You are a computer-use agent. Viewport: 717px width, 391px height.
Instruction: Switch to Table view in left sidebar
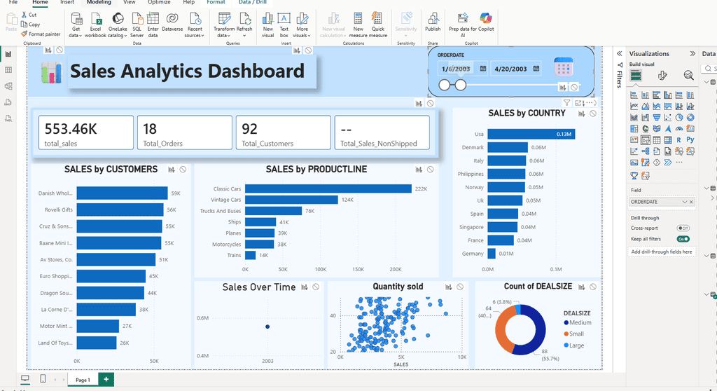8,70
